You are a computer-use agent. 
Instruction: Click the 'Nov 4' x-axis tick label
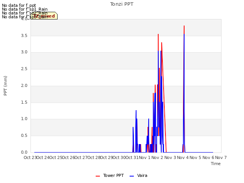[x=183, y=157]
